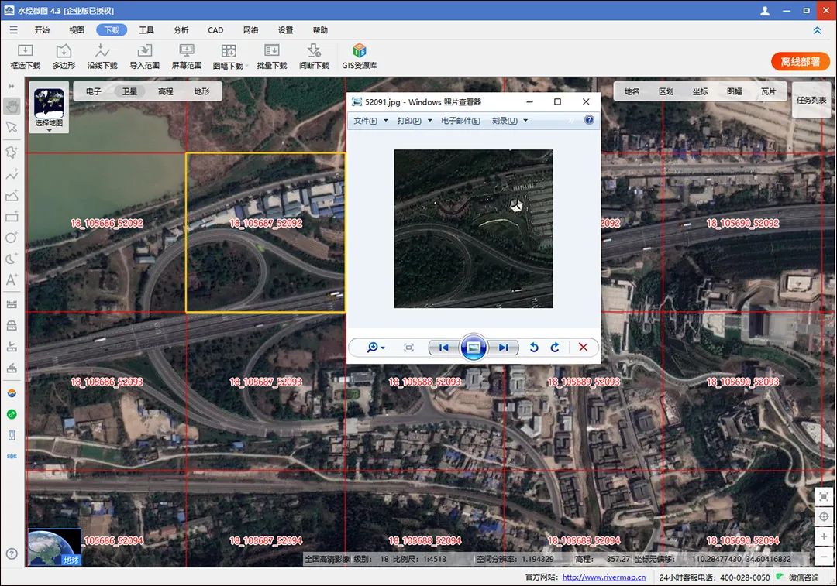Screen dimensions: 837x586
Task: Click the 间断下载 icon
Action: [314, 57]
